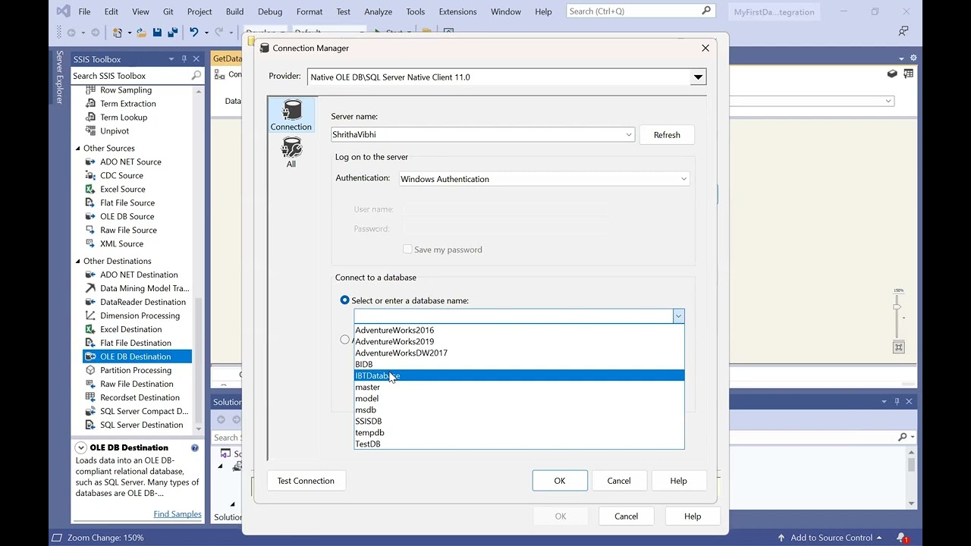Open the Debug menu
The image size is (971, 546).
tap(270, 12)
